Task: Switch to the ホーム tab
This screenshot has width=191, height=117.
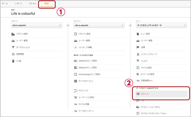Action: click(5, 3)
